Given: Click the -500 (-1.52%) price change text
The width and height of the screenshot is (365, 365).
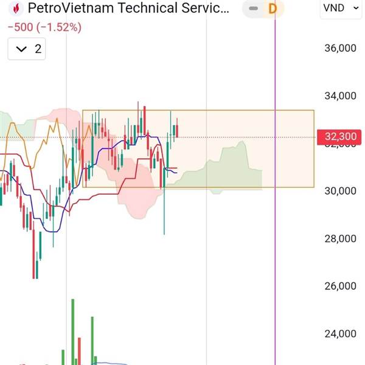Looking at the screenshot, I should pos(44,27).
